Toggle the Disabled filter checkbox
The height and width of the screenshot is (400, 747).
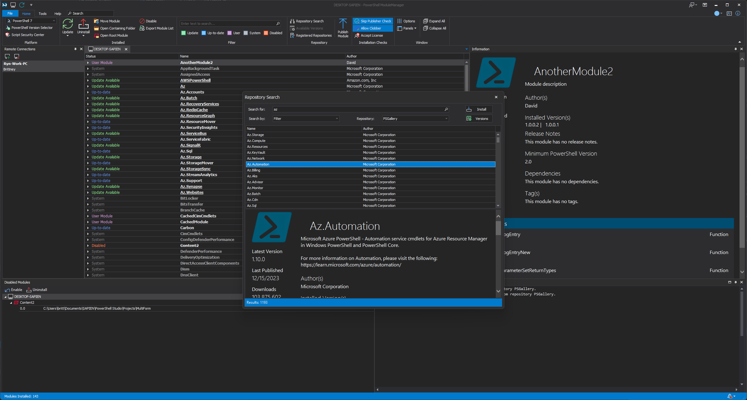click(x=266, y=33)
